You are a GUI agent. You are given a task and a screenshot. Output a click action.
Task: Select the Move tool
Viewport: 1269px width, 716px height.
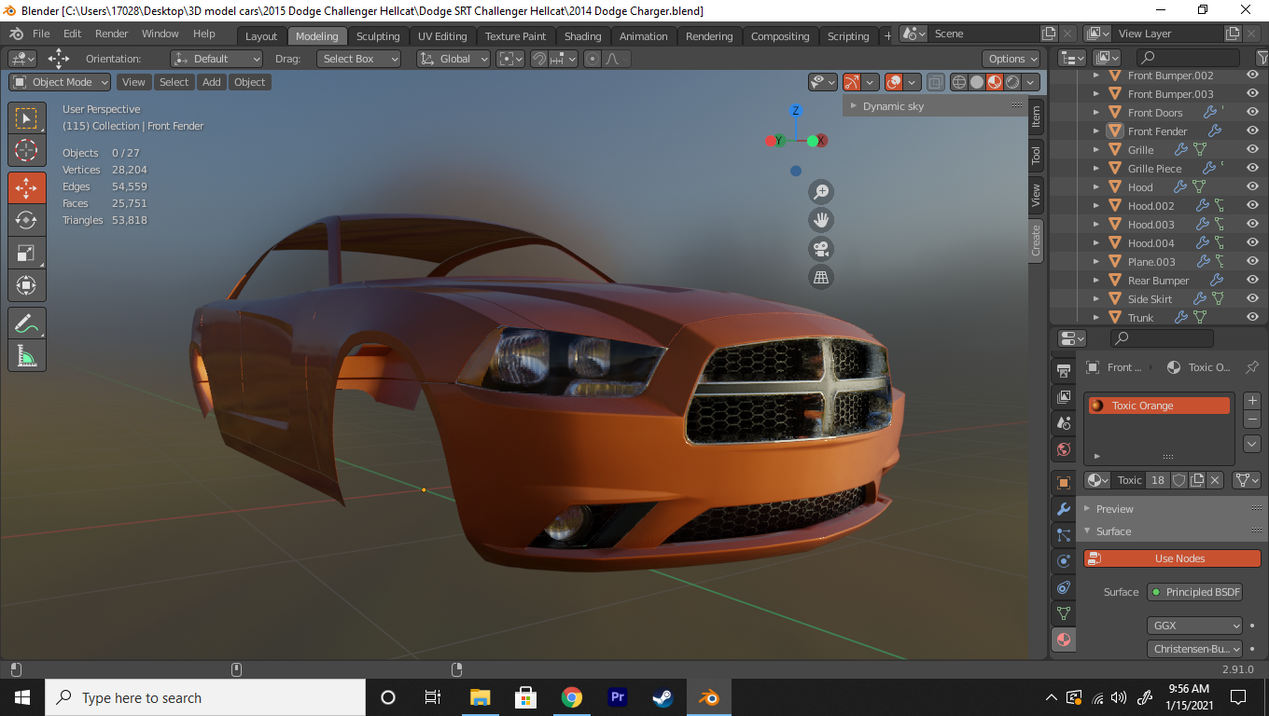(27, 187)
